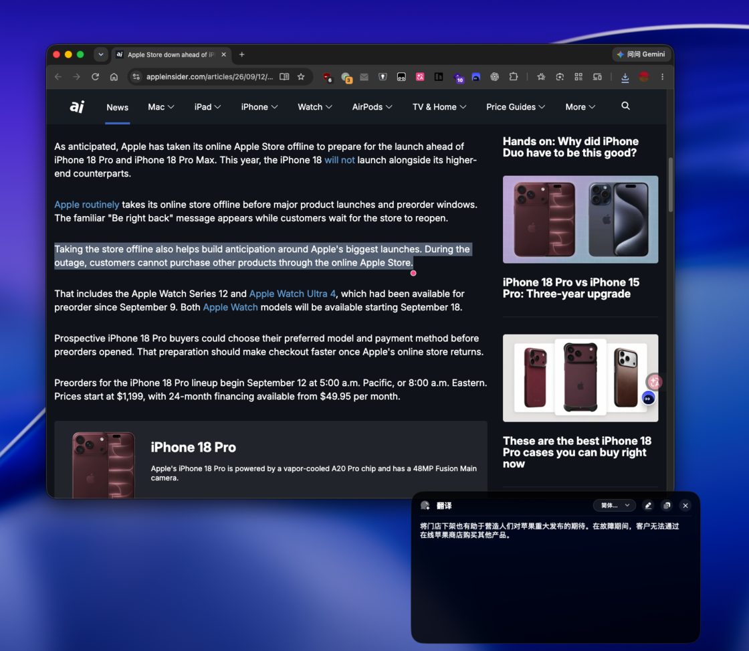Expand the Price Guides navigation menu
Image resolution: width=749 pixels, height=651 pixels.
point(516,107)
